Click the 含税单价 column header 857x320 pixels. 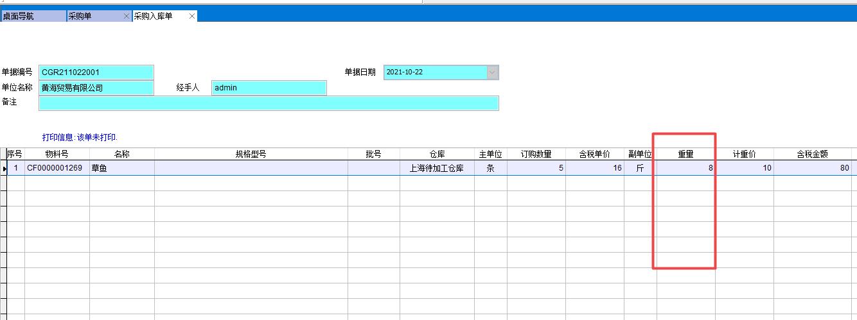pos(594,155)
